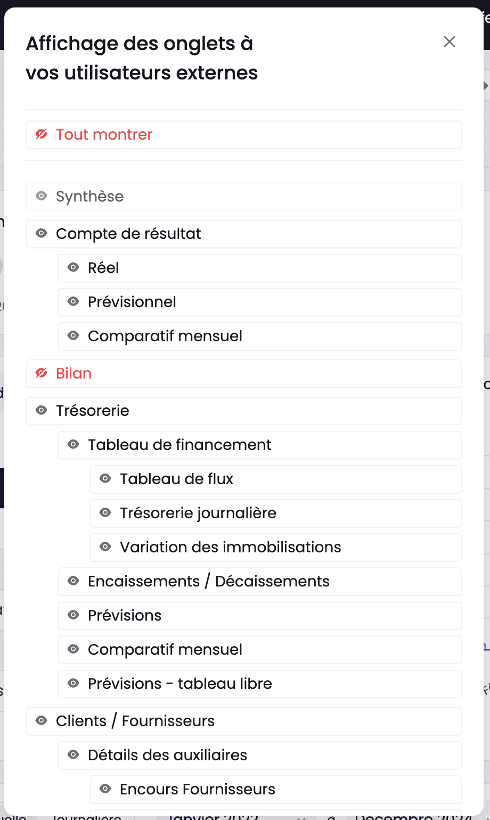
Task: Select the Tableau de financement row
Action: coord(260,445)
